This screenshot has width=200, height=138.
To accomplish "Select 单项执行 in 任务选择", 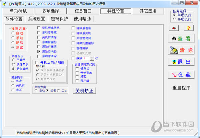I will coord(182,15).
